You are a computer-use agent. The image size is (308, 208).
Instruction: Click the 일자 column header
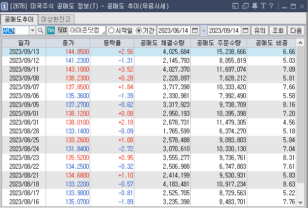(24, 43)
